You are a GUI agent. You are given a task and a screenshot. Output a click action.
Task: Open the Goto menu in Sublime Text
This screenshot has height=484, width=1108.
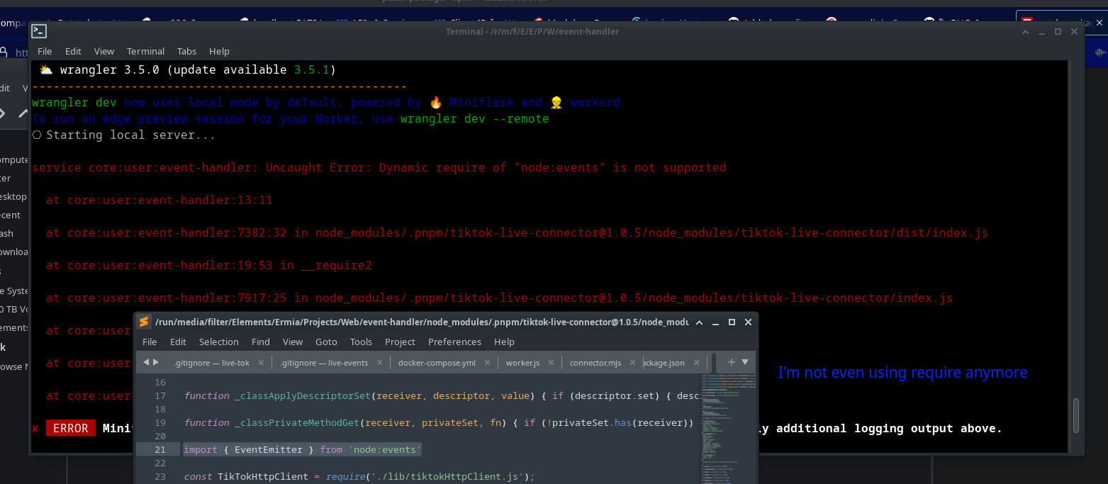326,342
